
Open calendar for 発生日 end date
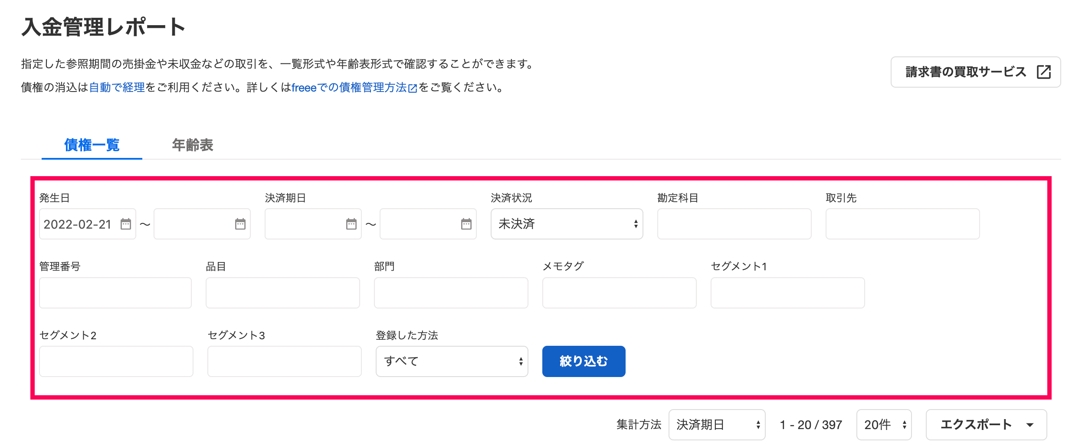240,224
